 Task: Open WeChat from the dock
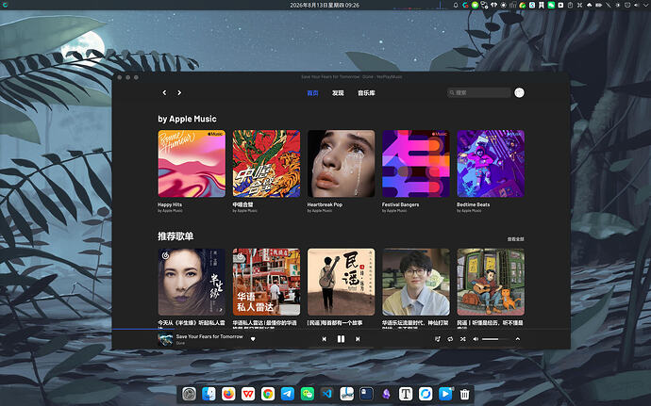[308, 394]
